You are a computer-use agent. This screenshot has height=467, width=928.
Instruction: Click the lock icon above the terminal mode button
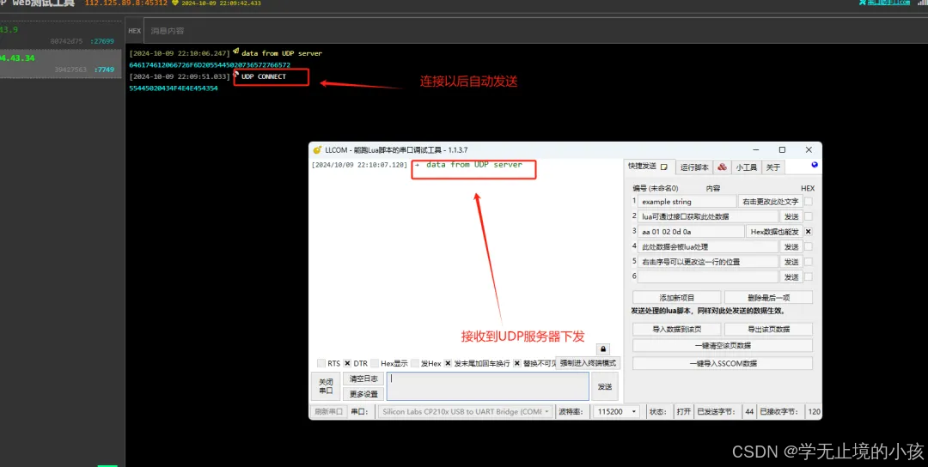coord(603,349)
